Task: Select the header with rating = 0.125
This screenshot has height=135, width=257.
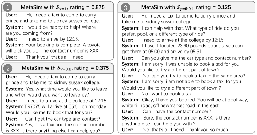Action: point(186,7)
